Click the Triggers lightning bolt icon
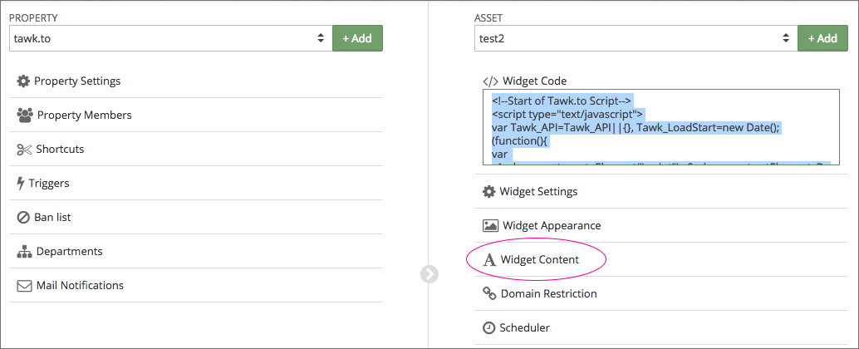Screen dimensions: 859x349 coord(22,184)
